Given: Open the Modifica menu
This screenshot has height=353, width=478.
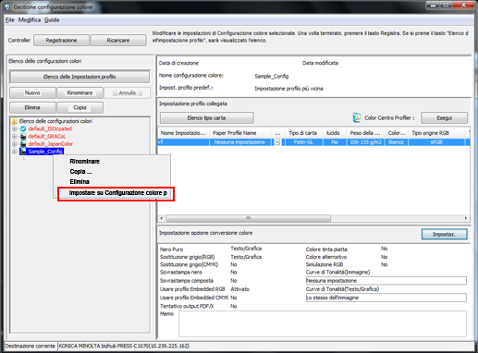Looking at the screenshot, I should [x=30, y=20].
